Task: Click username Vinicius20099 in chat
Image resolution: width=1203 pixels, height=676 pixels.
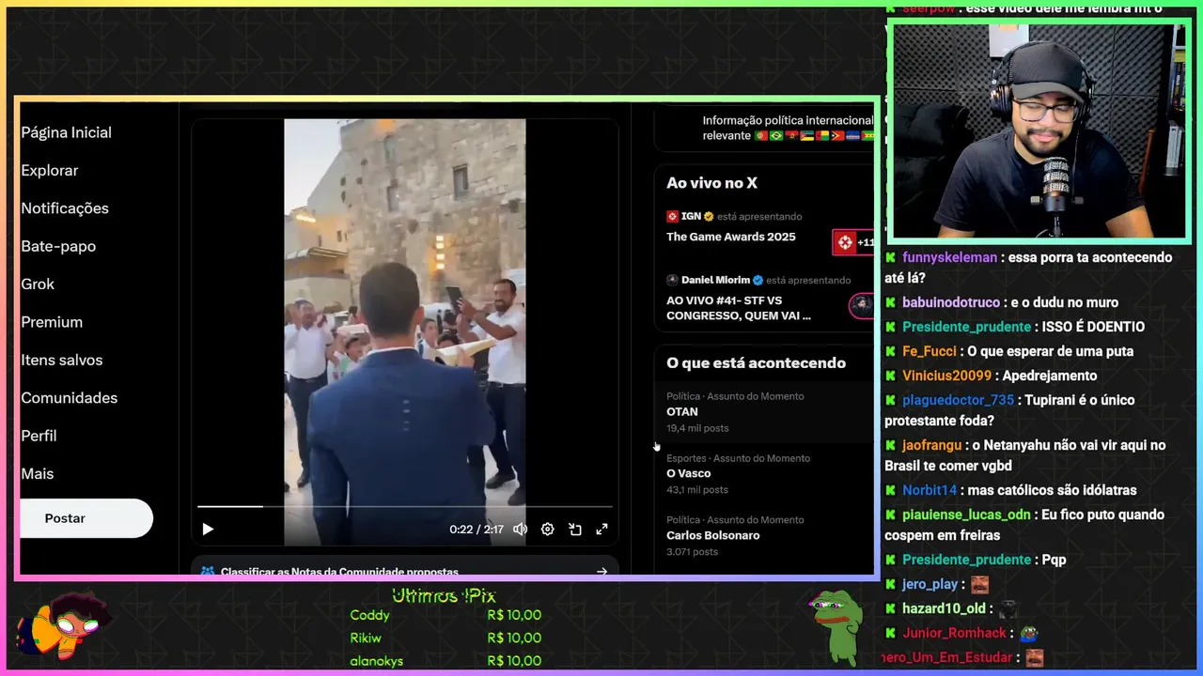Action: tap(946, 376)
